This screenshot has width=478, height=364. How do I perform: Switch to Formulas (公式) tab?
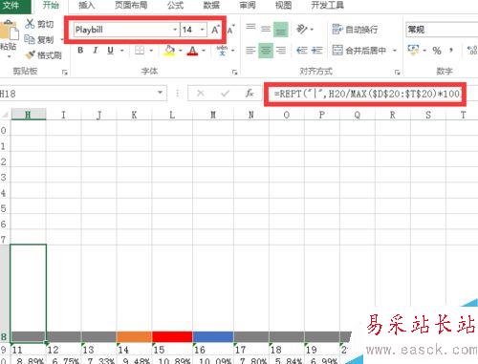click(x=176, y=6)
